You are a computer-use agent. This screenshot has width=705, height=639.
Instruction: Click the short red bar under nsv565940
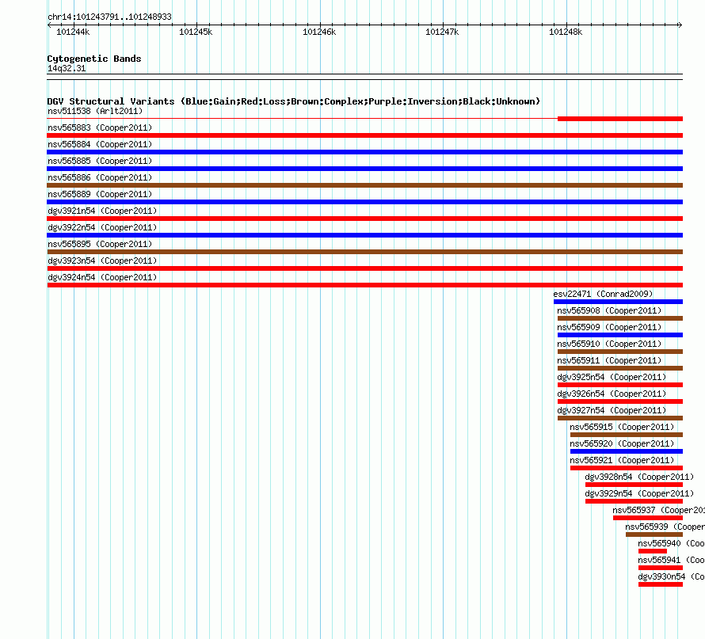pyautogui.click(x=653, y=551)
